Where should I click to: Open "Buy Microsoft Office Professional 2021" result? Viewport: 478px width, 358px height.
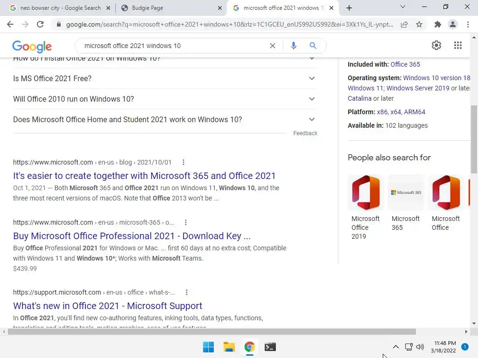tap(132, 236)
